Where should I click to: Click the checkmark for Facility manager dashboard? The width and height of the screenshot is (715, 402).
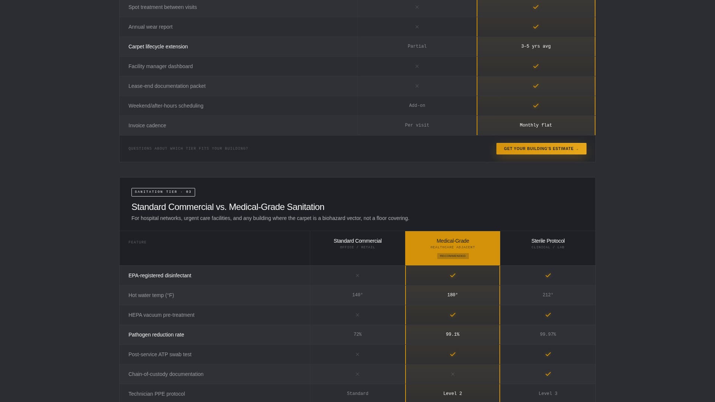click(536, 66)
